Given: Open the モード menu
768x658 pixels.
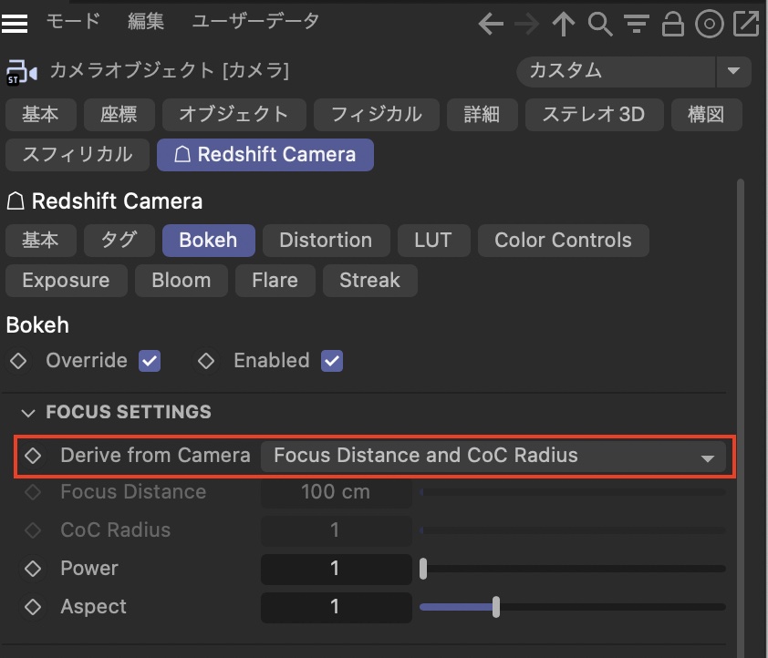Looking at the screenshot, I should (x=73, y=22).
